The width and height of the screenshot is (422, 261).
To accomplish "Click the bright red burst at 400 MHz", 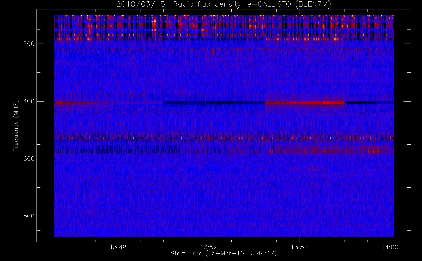I will (x=305, y=103).
